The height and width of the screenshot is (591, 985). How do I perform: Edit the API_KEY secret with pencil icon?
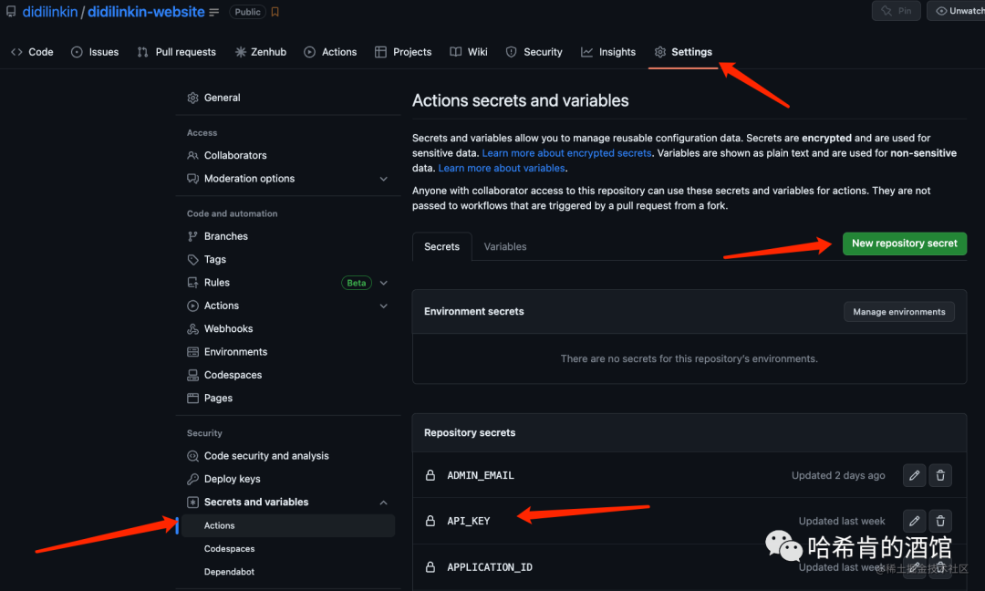coord(914,522)
